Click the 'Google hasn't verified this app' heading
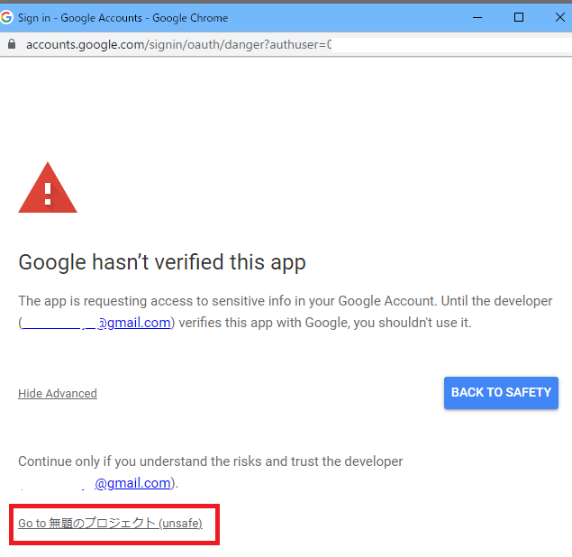572x557 pixels. coord(162,262)
